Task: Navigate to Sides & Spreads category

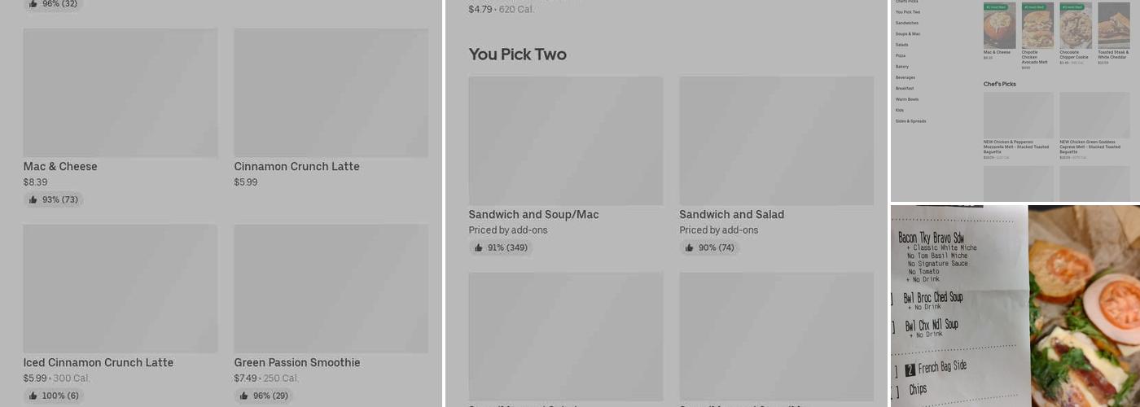Action: 910,121
